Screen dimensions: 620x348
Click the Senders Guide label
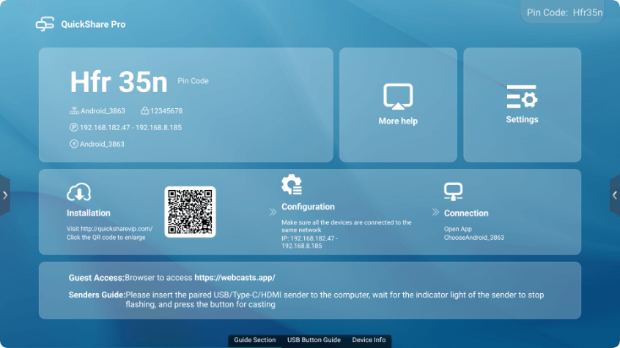tap(97, 295)
